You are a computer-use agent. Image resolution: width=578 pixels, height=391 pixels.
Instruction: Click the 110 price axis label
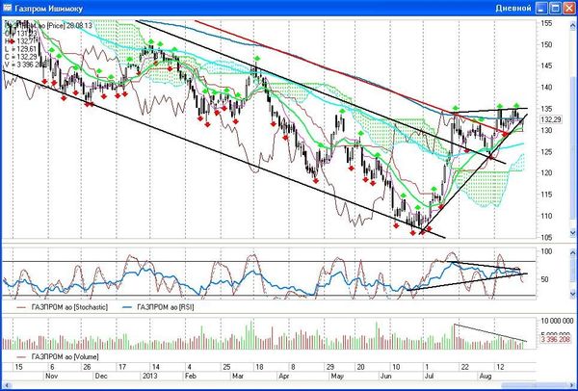click(546, 216)
